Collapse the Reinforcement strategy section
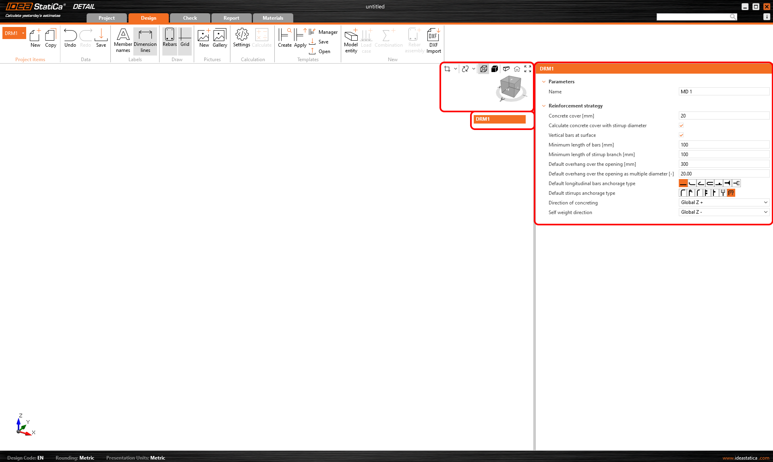 [x=544, y=106]
